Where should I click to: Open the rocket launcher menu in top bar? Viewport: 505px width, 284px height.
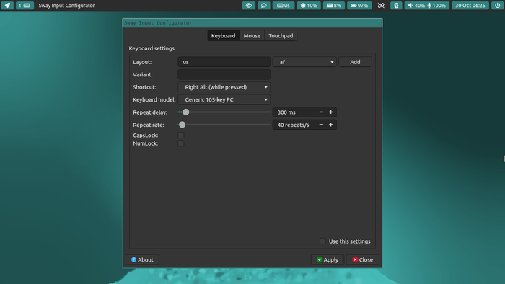tap(7, 6)
